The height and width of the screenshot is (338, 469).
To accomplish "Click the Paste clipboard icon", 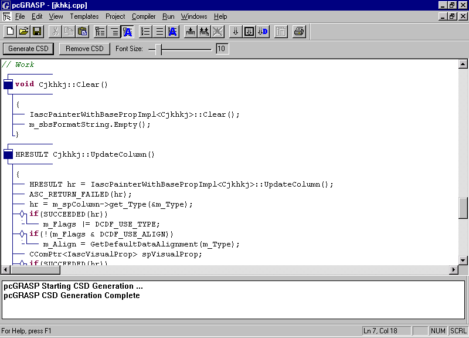I will (x=82, y=32).
